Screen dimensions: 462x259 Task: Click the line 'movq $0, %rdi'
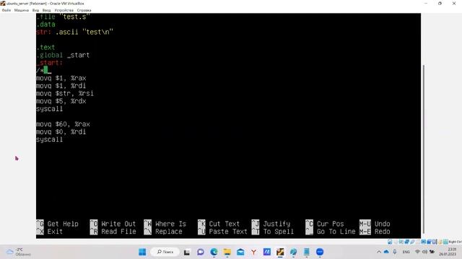(61, 132)
